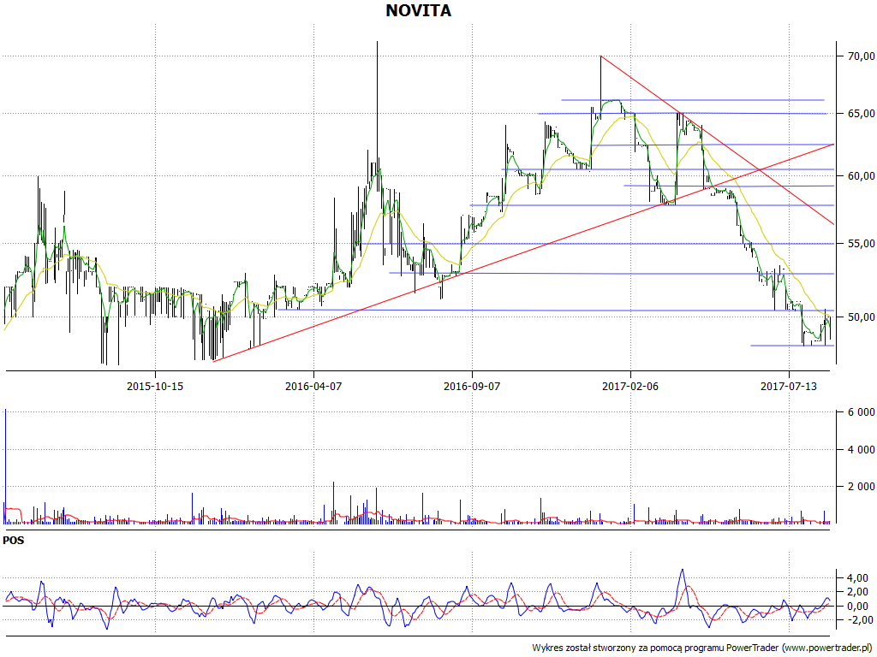Select the 2016-09-07 date label

472,386
